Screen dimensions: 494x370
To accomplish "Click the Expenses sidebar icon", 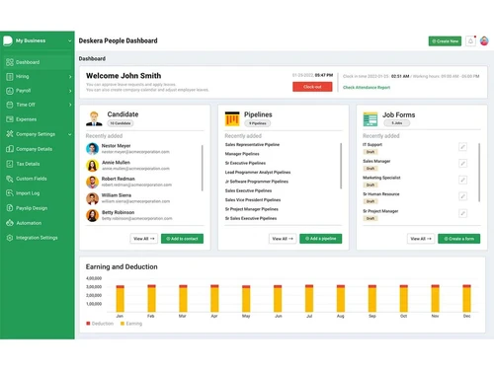I will [x=10, y=119].
